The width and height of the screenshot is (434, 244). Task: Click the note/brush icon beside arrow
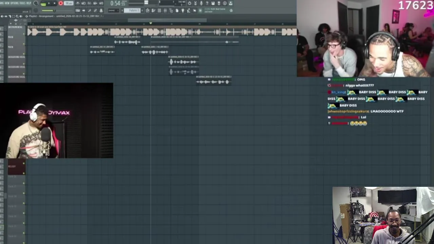point(90,11)
